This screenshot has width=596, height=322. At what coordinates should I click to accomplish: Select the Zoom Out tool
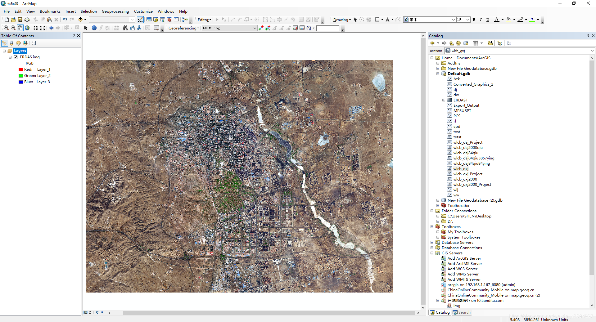point(13,28)
